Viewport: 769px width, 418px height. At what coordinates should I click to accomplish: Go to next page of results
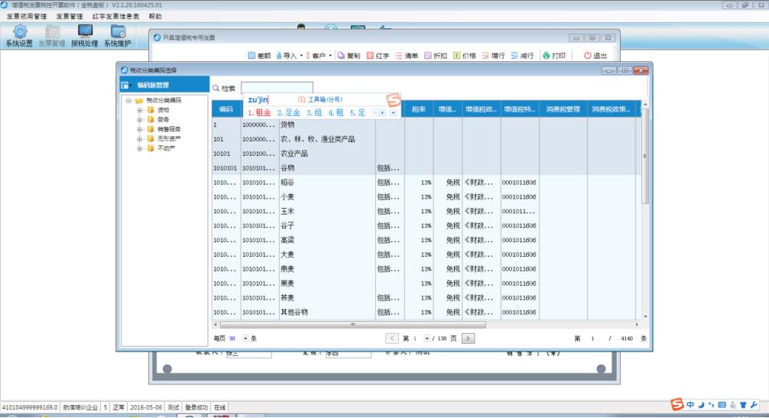click(x=468, y=338)
